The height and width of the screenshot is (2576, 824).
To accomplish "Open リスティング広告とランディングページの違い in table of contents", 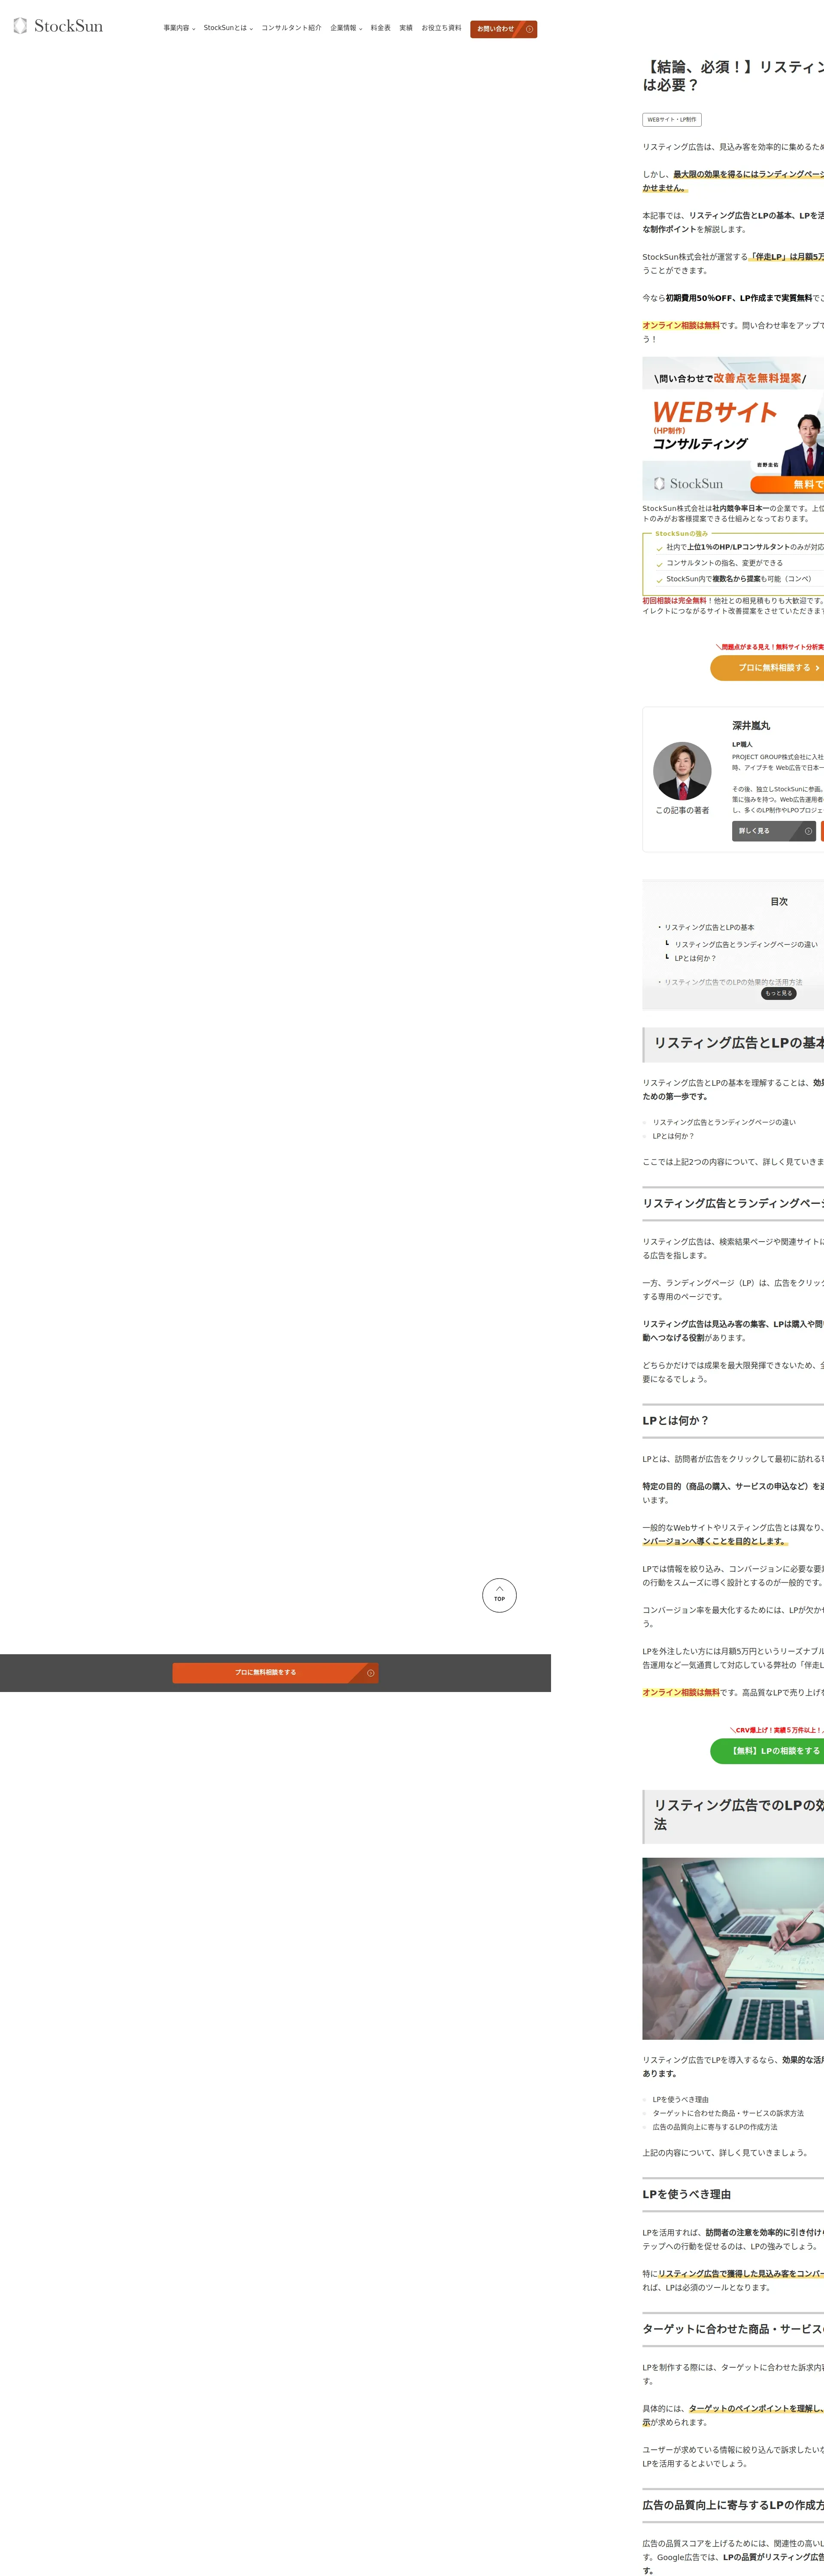I will (746, 944).
